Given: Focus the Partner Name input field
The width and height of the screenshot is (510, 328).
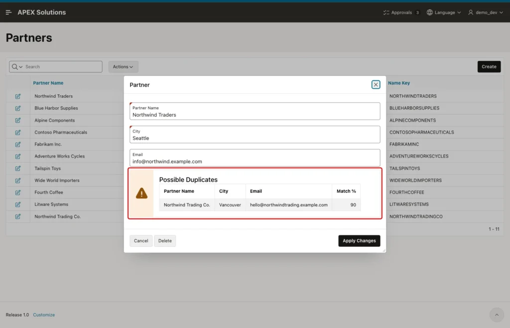Looking at the screenshot, I should click(x=255, y=111).
